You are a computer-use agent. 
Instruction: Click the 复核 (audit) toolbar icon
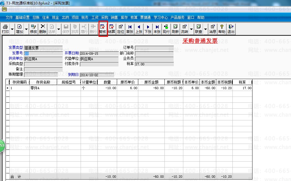click(103, 29)
